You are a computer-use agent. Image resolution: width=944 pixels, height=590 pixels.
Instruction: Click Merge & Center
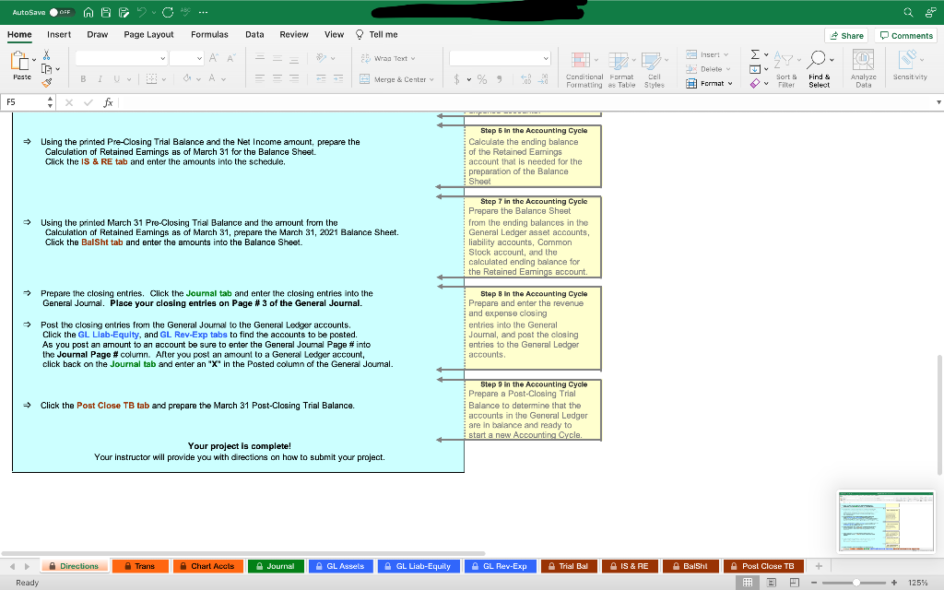396,79
